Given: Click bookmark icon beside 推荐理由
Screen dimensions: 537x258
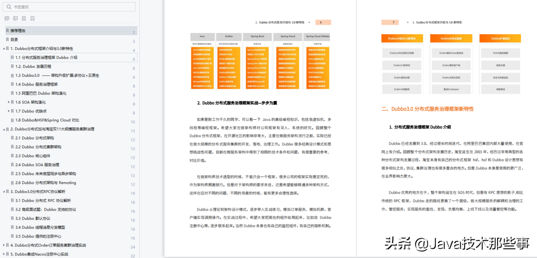Looking at the screenshot, I should [7, 31].
